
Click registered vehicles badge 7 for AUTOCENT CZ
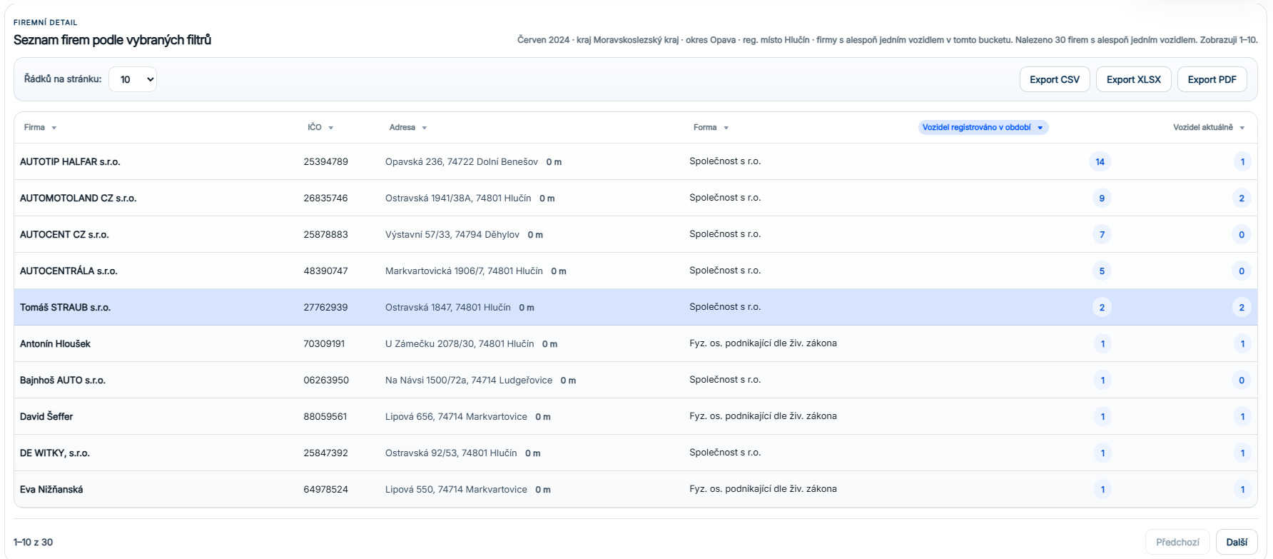[1102, 235]
